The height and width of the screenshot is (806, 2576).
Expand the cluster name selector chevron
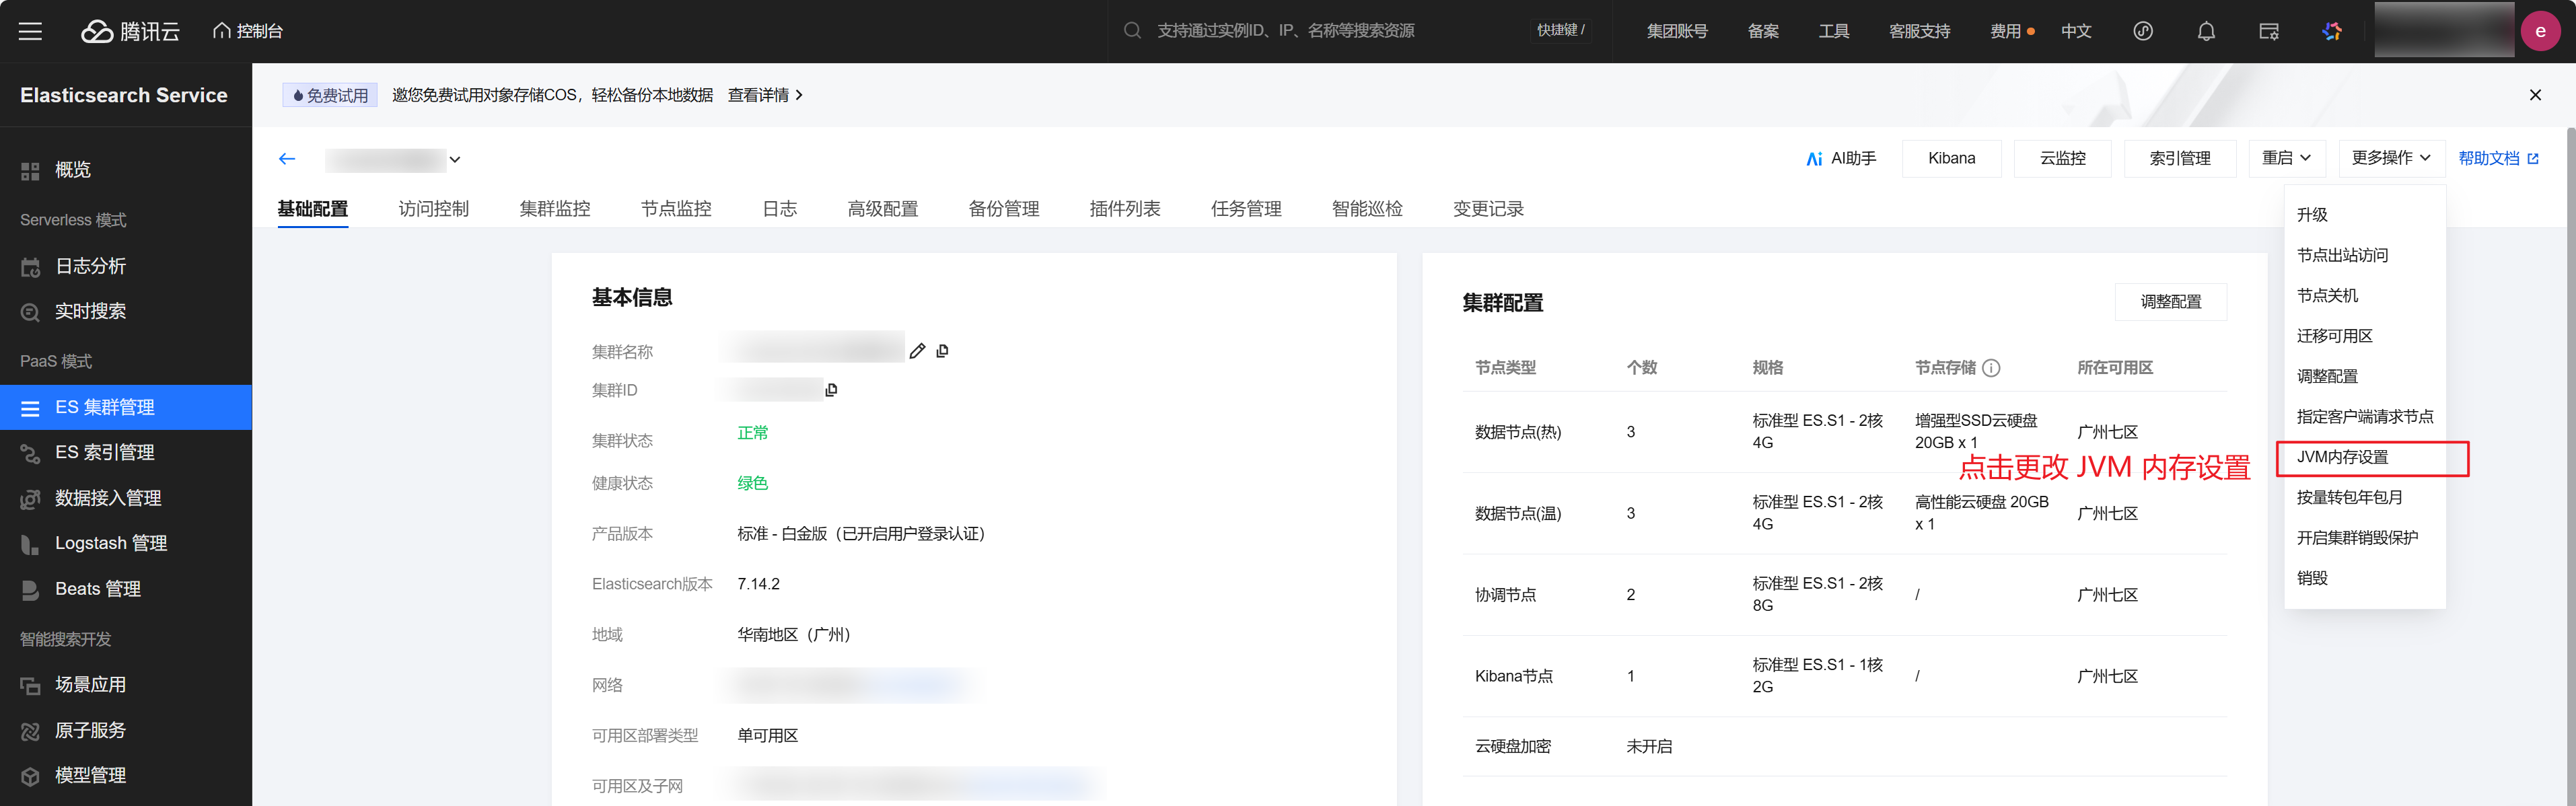pyautogui.click(x=455, y=160)
